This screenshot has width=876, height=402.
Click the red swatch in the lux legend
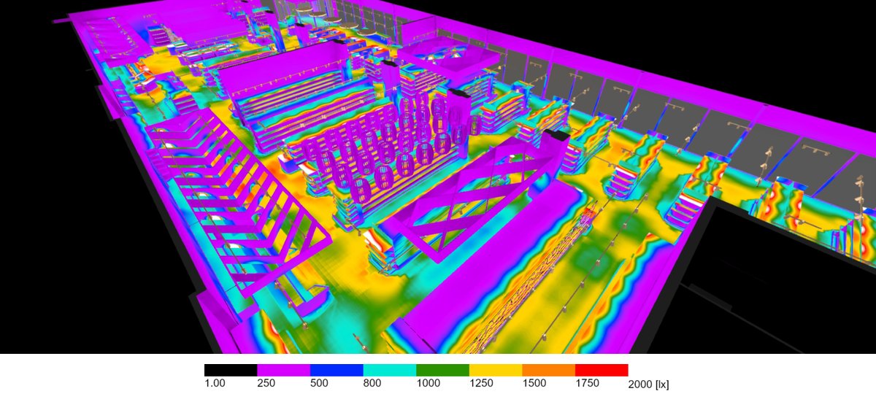point(602,370)
